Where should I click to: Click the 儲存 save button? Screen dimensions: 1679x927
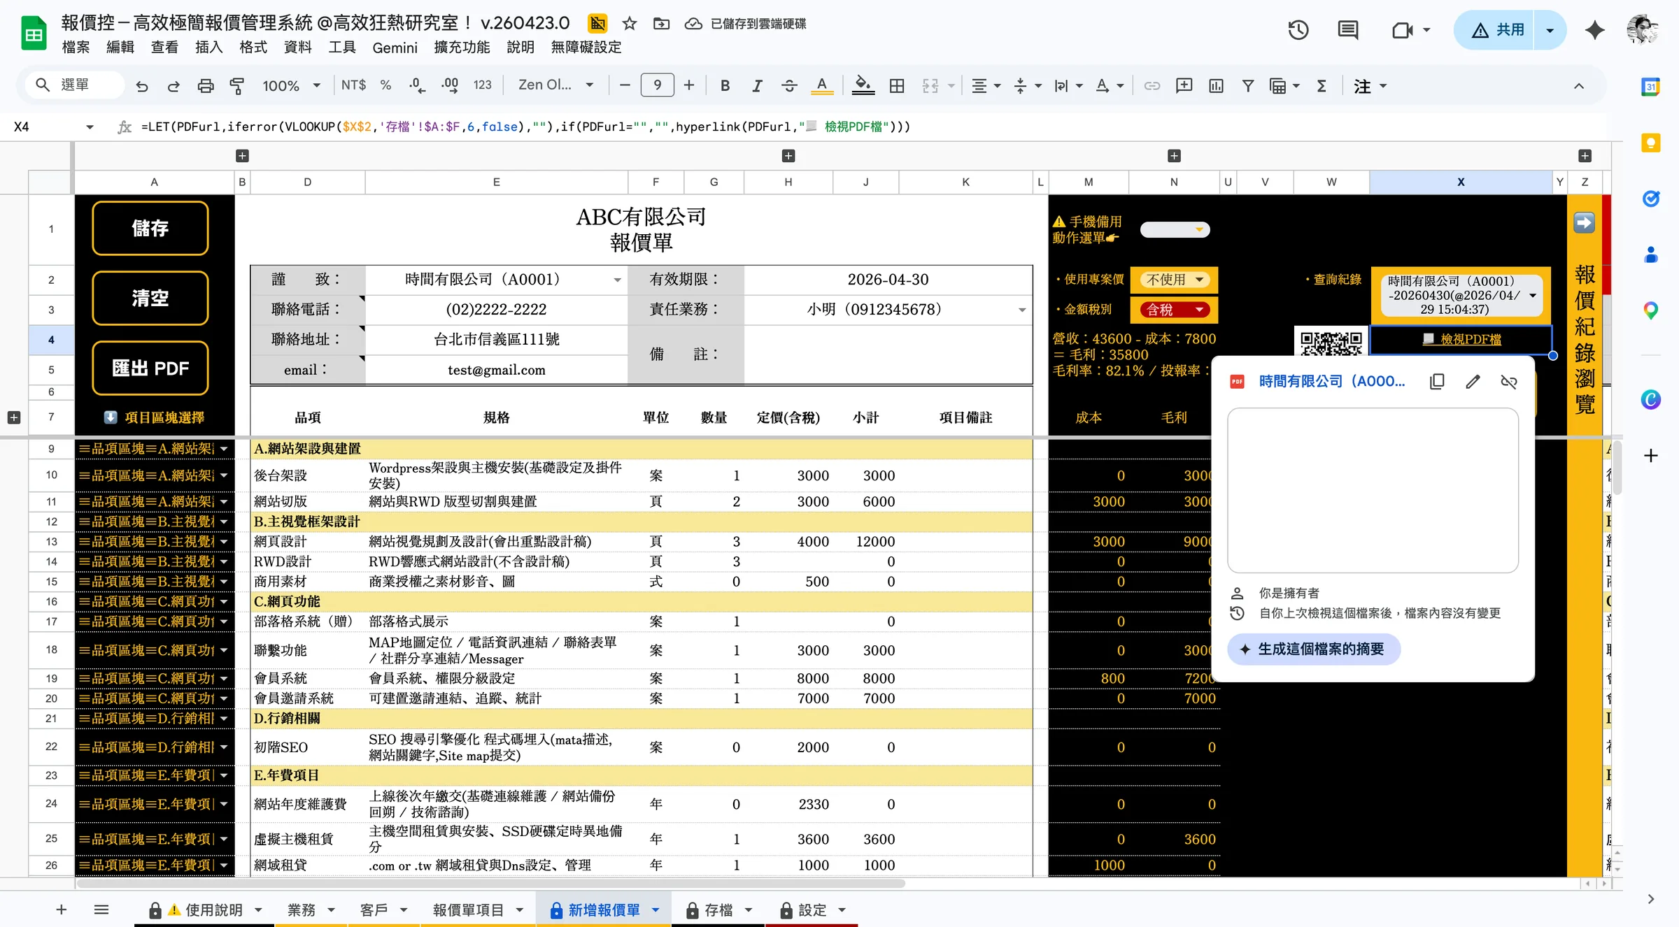pos(150,229)
